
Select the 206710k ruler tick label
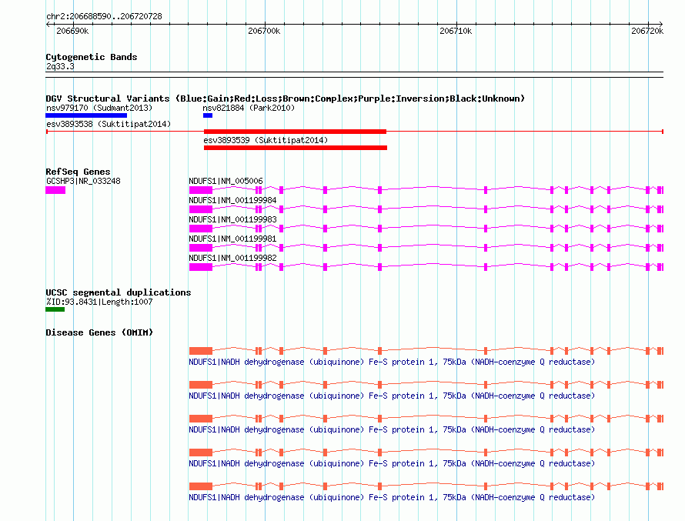coord(456,31)
